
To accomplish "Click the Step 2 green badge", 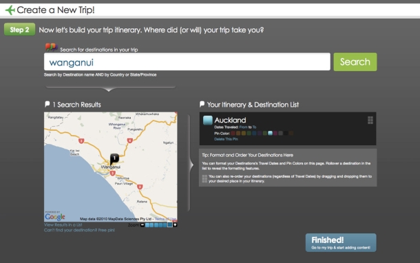I will tap(19, 30).
